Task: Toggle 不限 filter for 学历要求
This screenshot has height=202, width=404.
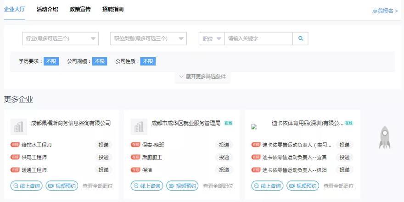Action: (x=51, y=61)
